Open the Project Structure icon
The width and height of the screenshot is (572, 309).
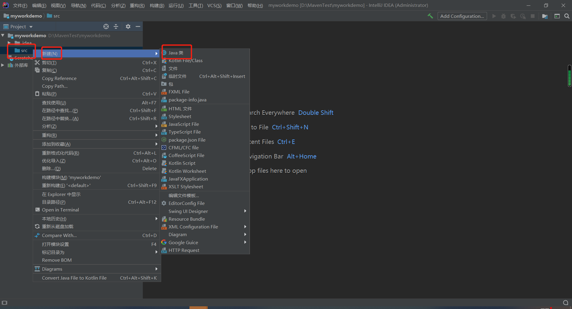(x=545, y=16)
